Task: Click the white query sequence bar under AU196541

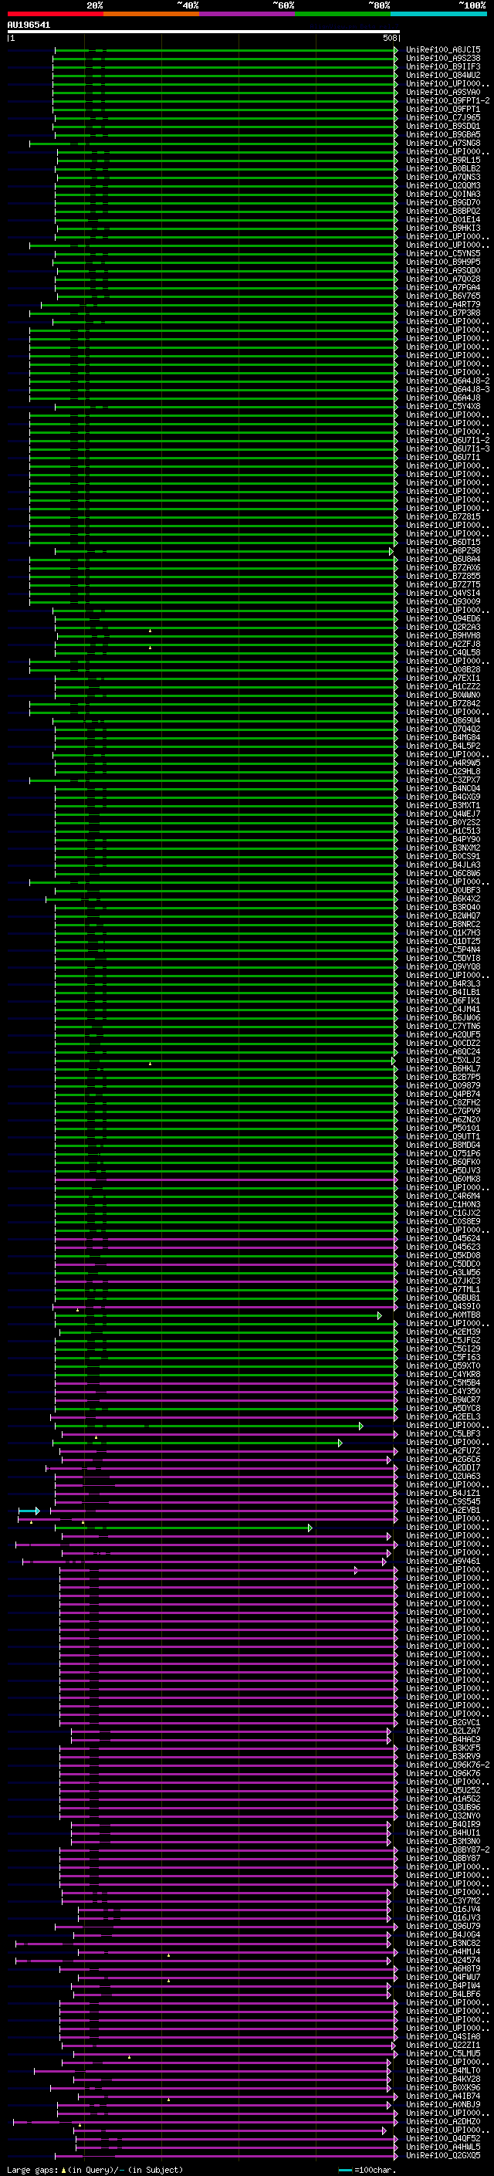Action: click(x=204, y=31)
